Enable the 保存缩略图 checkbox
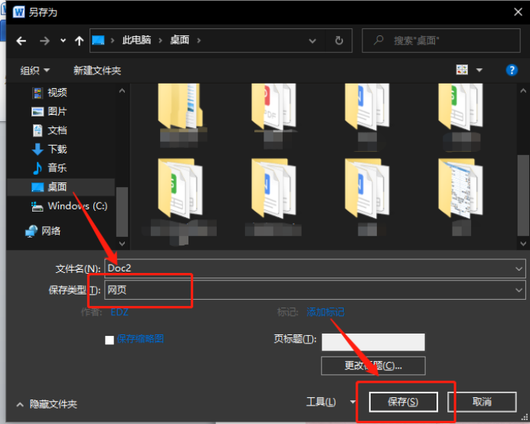 (110, 340)
